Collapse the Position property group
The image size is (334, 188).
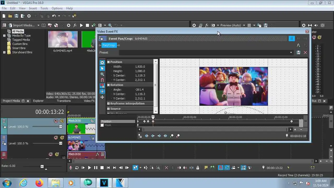(x=108, y=62)
